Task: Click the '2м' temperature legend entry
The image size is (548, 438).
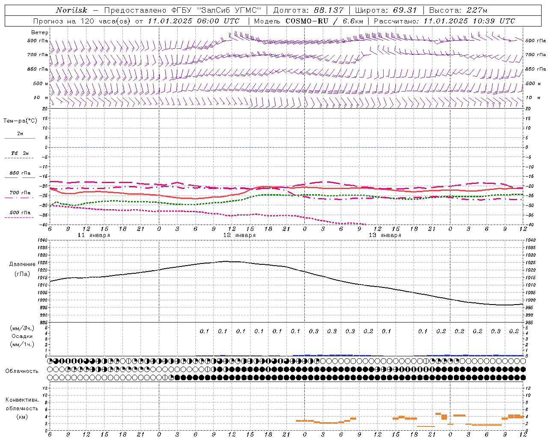Action: pyautogui.click(x=20, y=133)
